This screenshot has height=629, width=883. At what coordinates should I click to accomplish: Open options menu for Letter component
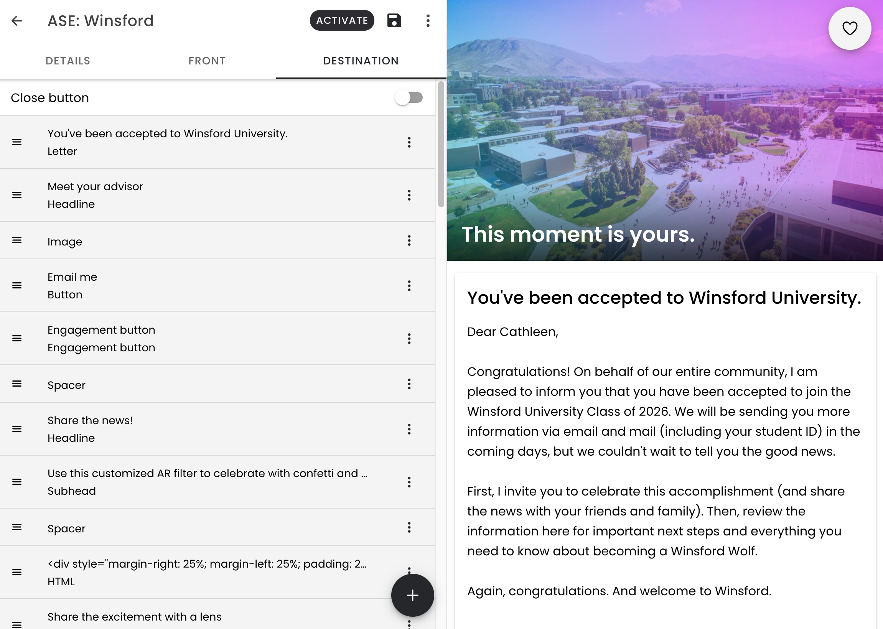tap(409, 142)
